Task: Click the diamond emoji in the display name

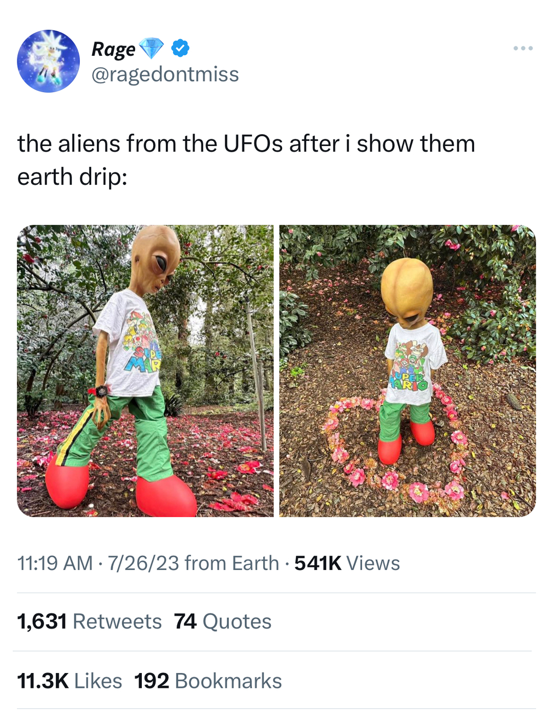Action: click(150, 49)
